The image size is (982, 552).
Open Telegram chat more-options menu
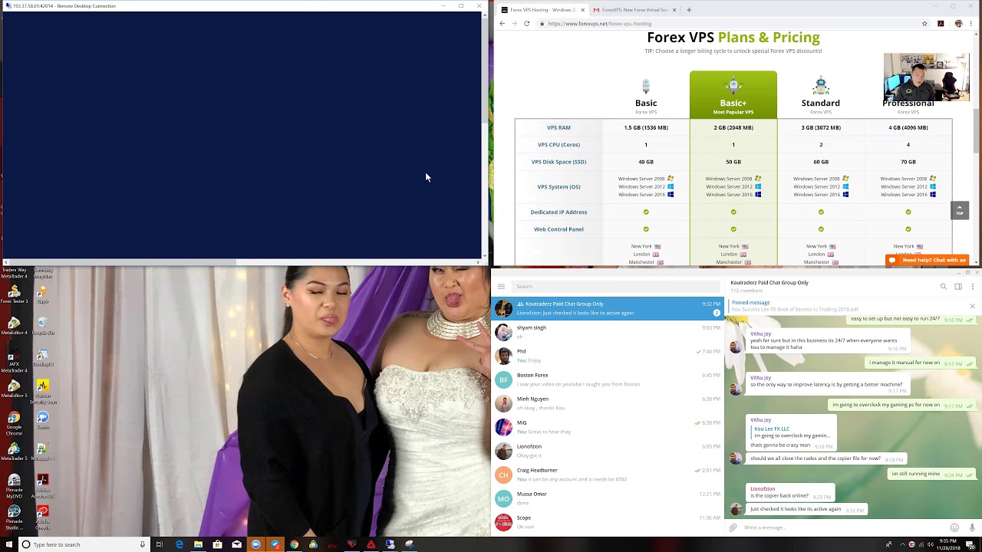[x=972, y=287]
